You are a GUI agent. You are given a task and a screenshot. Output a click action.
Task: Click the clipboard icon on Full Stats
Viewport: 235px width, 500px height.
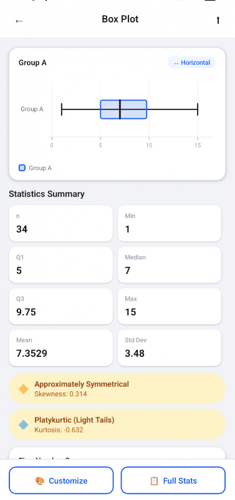[x=154, y=481]
